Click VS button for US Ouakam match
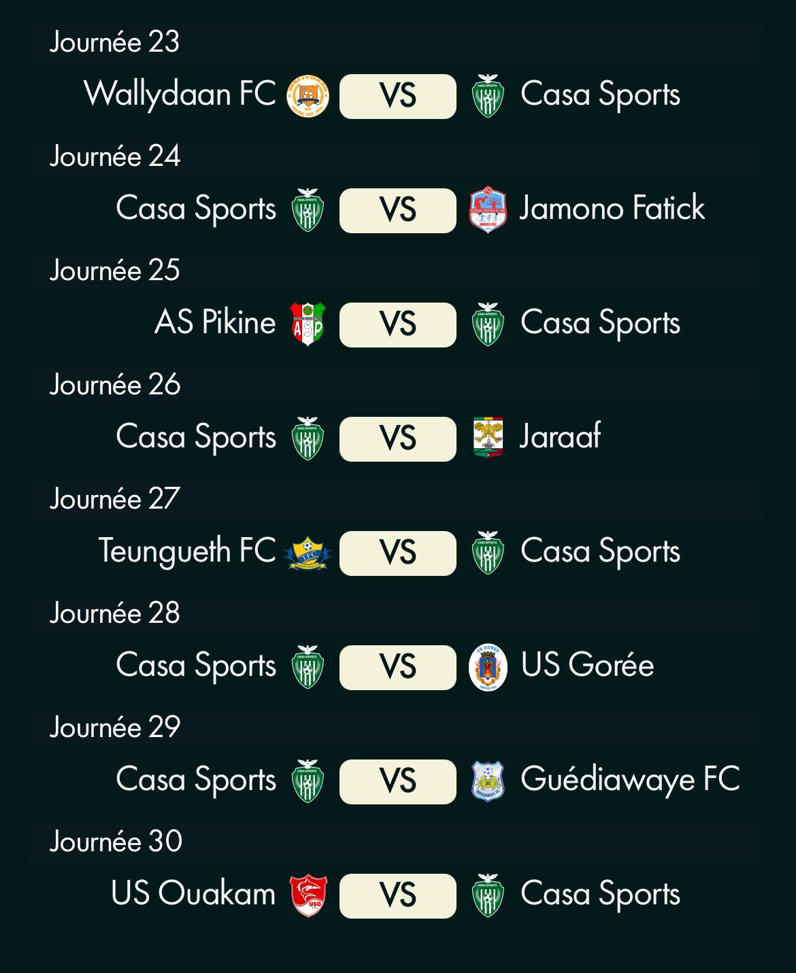 [x=398, y=895]
